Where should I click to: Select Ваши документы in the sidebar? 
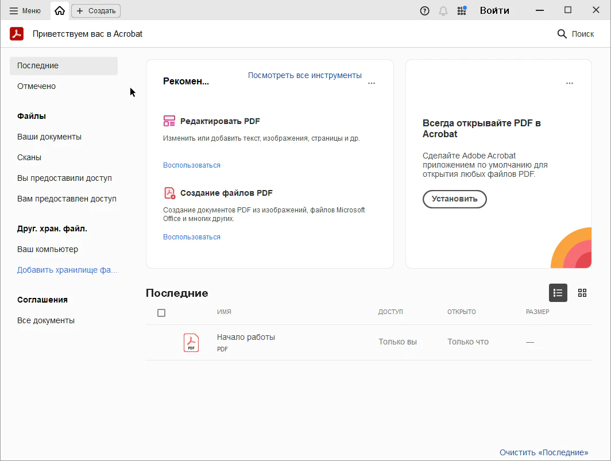[x=49, y=137]
